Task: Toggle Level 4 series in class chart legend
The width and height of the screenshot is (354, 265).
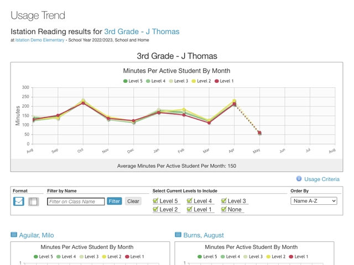Action: 156,81
